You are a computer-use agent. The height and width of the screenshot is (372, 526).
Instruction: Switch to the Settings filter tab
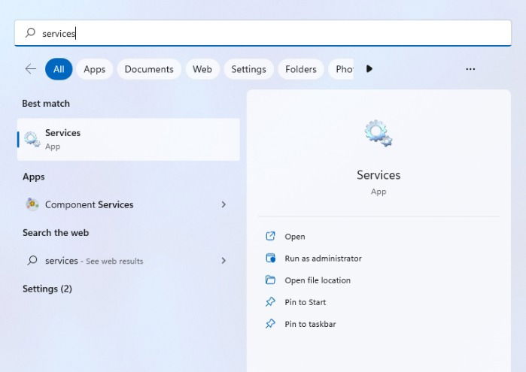tap(248, 69)
